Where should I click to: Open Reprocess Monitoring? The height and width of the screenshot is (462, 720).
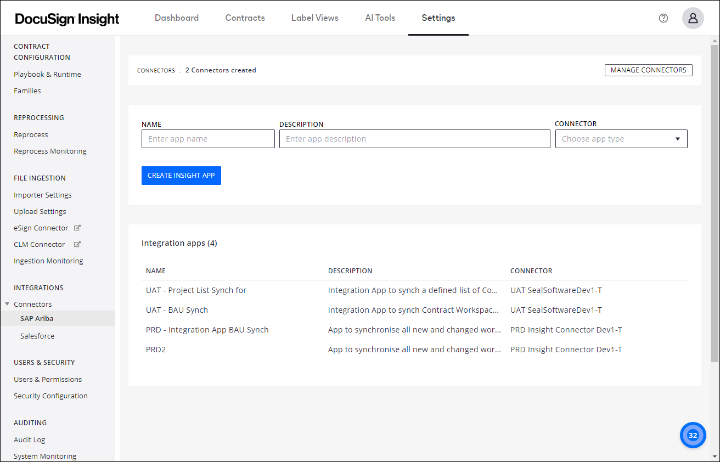coord(50,151)
